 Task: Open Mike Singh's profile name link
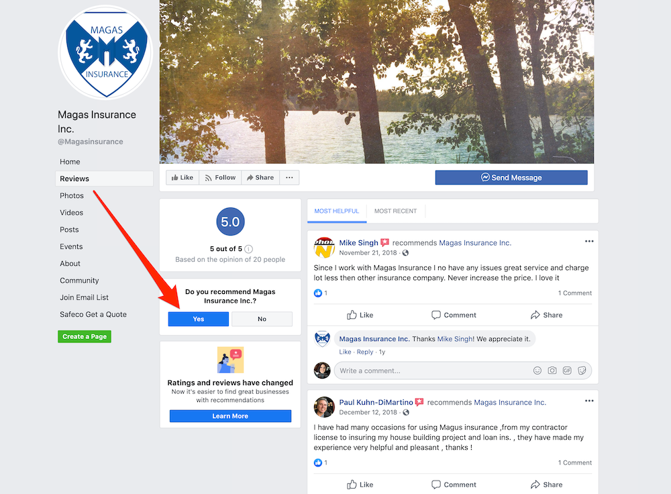[358, 243]
